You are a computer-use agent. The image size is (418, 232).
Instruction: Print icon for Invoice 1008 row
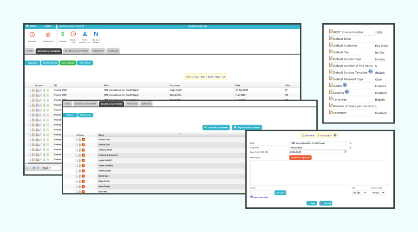pos(37,90)
